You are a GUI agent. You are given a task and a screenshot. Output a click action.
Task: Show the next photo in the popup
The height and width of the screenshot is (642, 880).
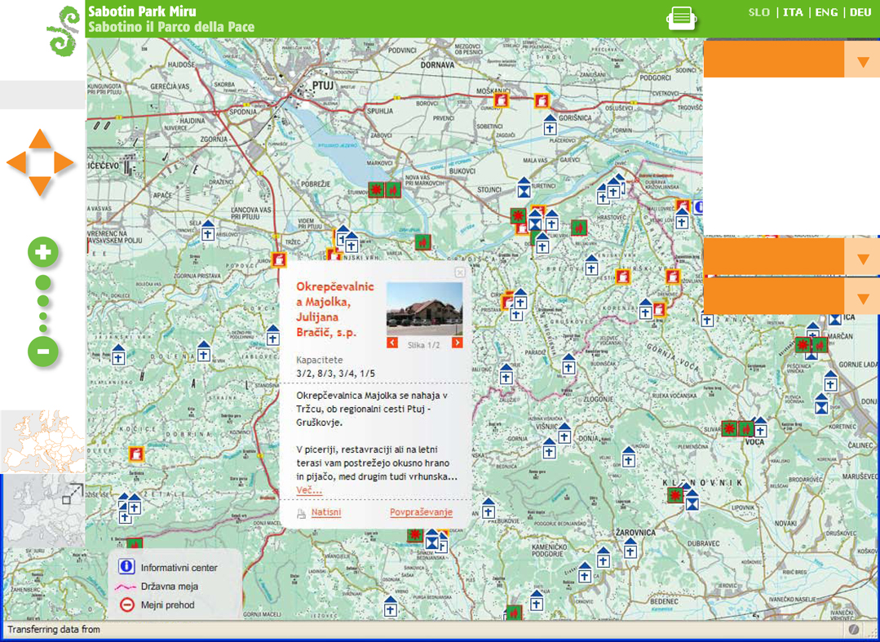coord(458,343)
